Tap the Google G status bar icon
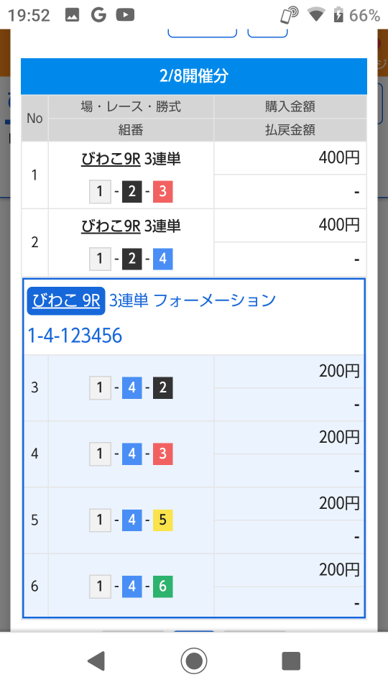 pyautogui.click(x=98, y=15)
